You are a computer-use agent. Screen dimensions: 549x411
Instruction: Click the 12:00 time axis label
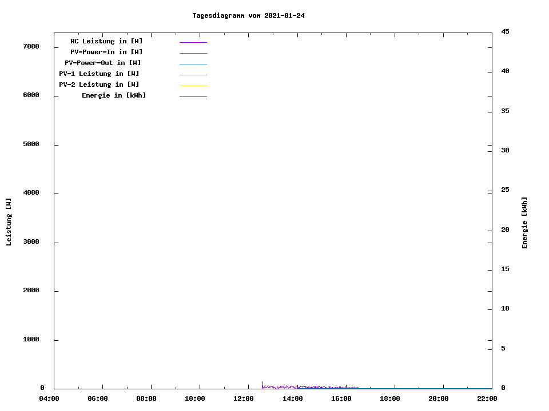click(244, 399)
